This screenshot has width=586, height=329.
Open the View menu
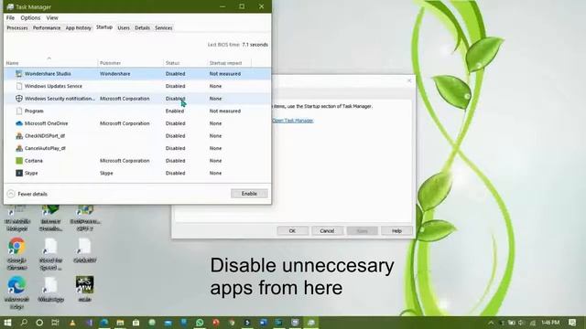coord(52,18)
